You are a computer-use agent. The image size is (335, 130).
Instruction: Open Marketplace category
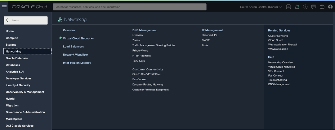coord(14,119)
